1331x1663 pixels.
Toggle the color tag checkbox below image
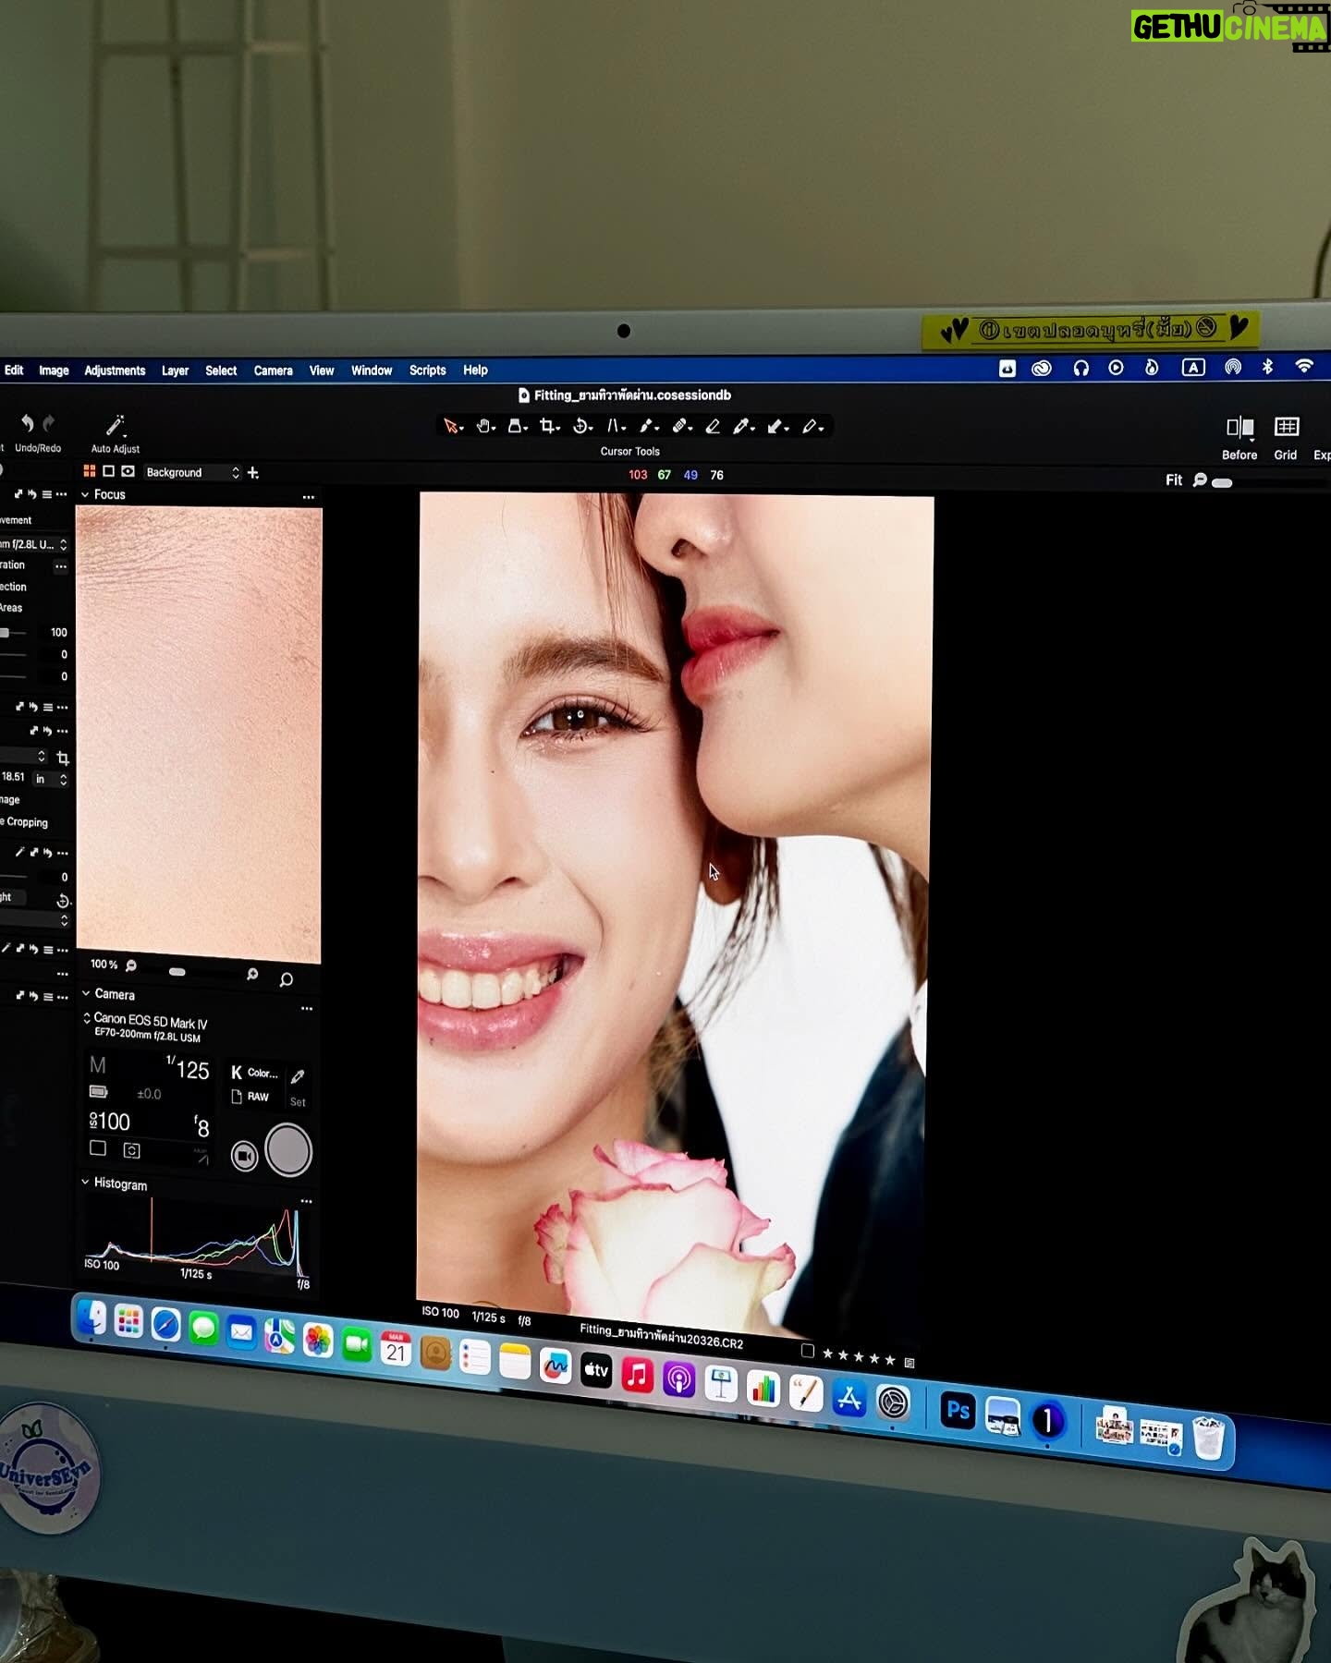[807, 1351]
